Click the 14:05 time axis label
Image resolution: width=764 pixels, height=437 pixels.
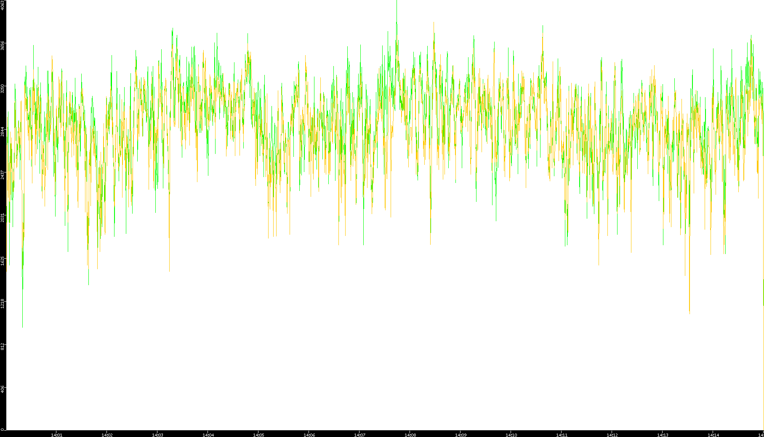pos(258,435)
